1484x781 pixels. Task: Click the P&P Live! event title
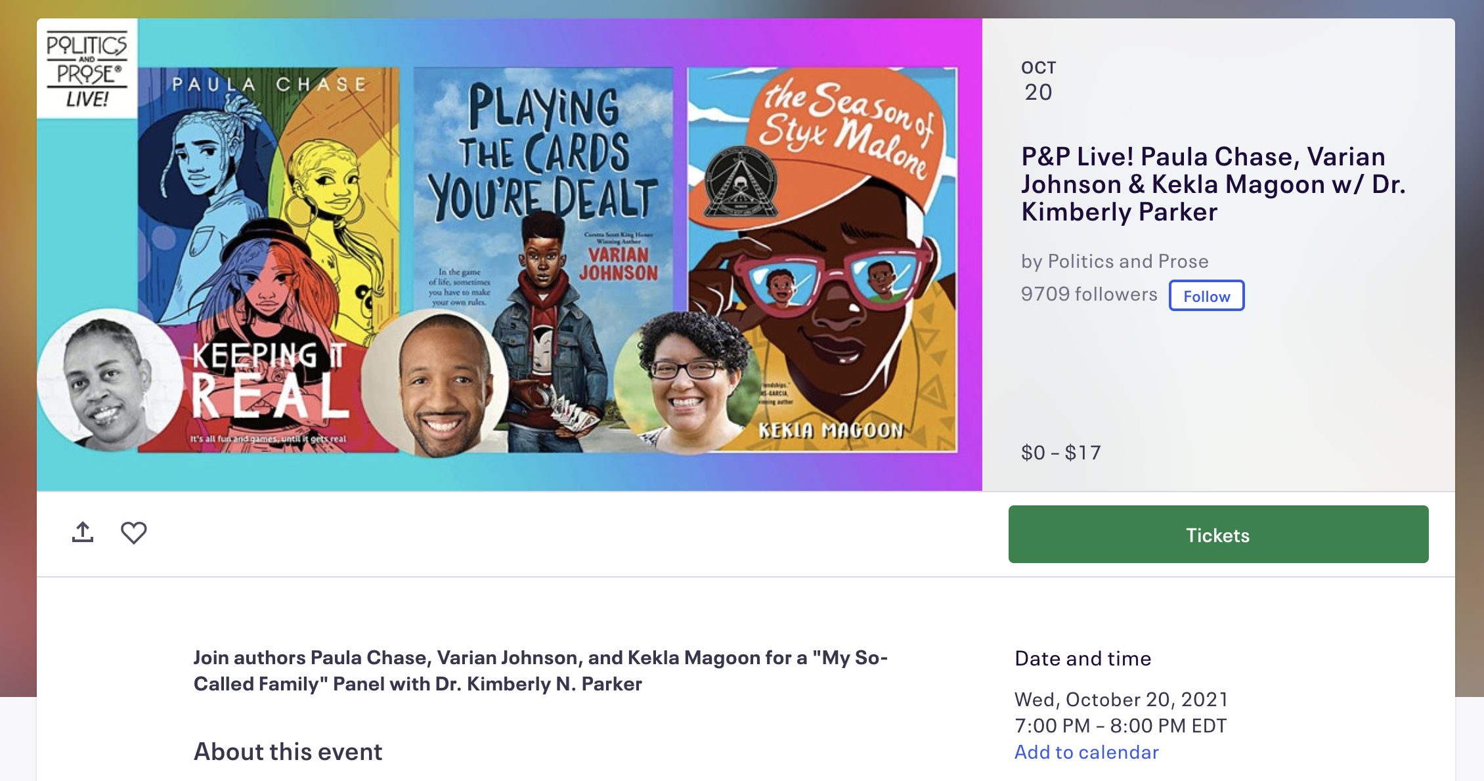[x=1213, y=184]
